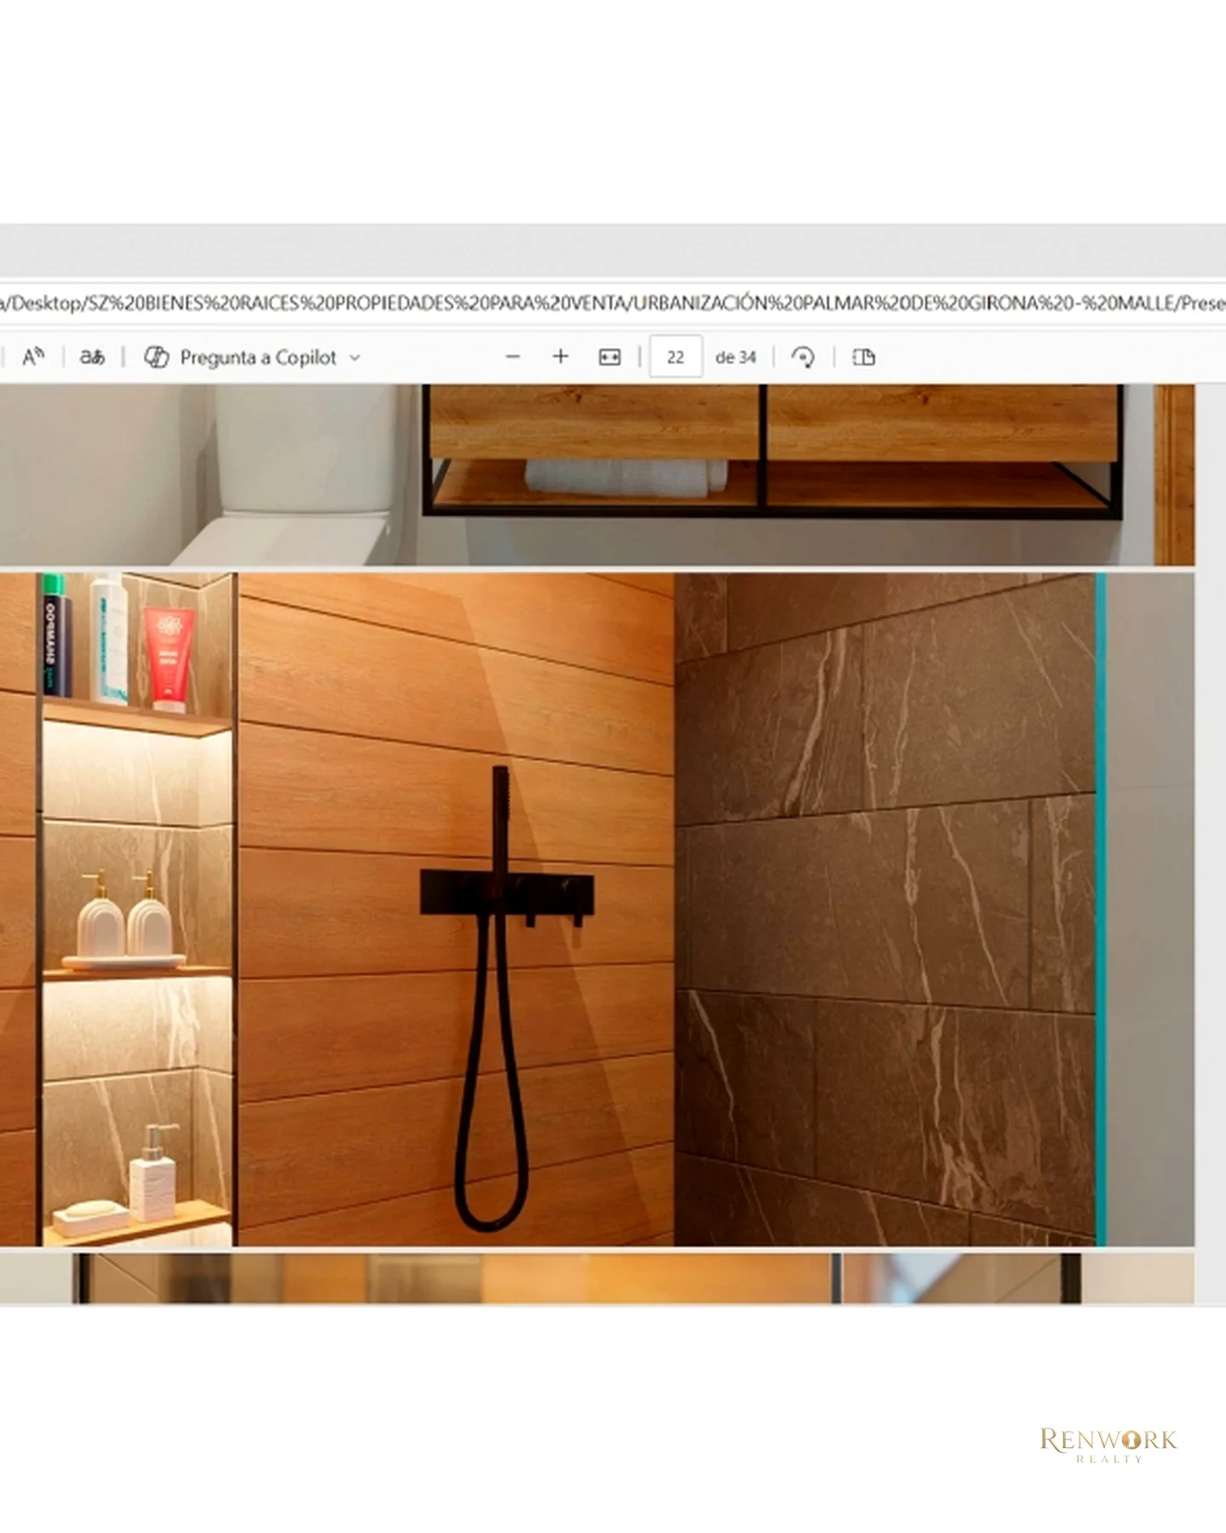Zoom in with the plus button
1226x1533 pixels.
tap(560, 357)
